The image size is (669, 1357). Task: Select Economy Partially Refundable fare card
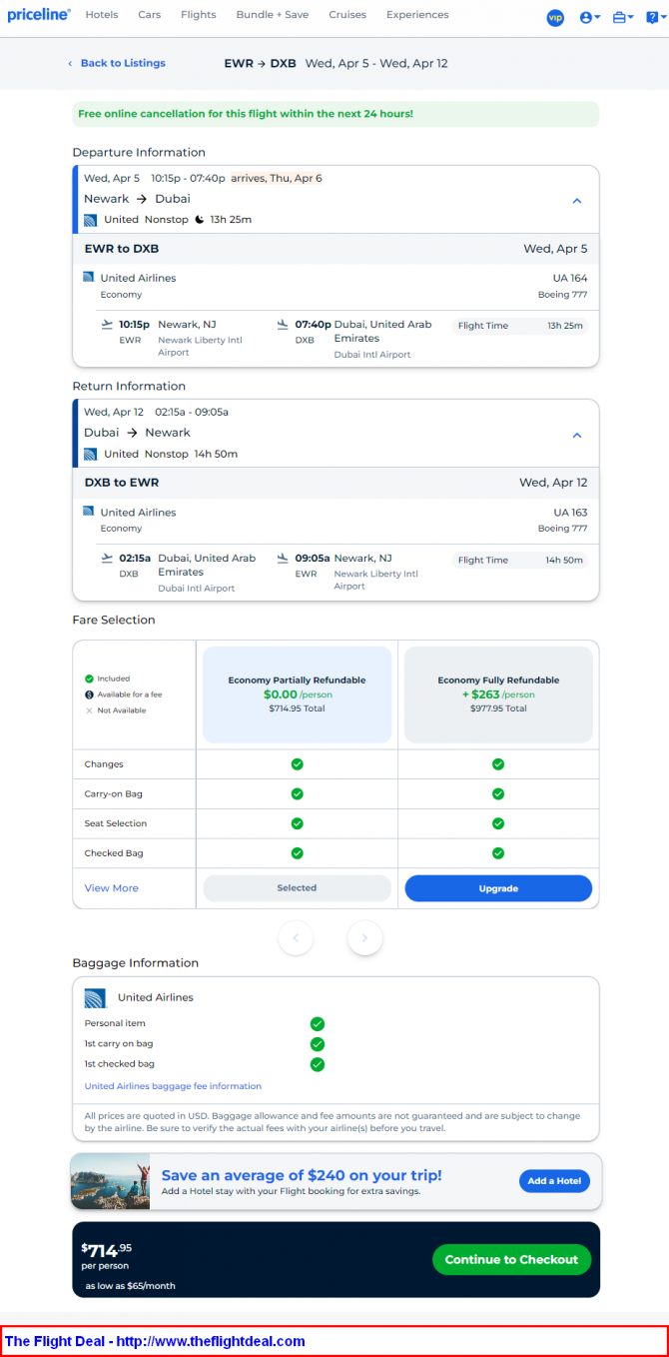pos(298,694)
